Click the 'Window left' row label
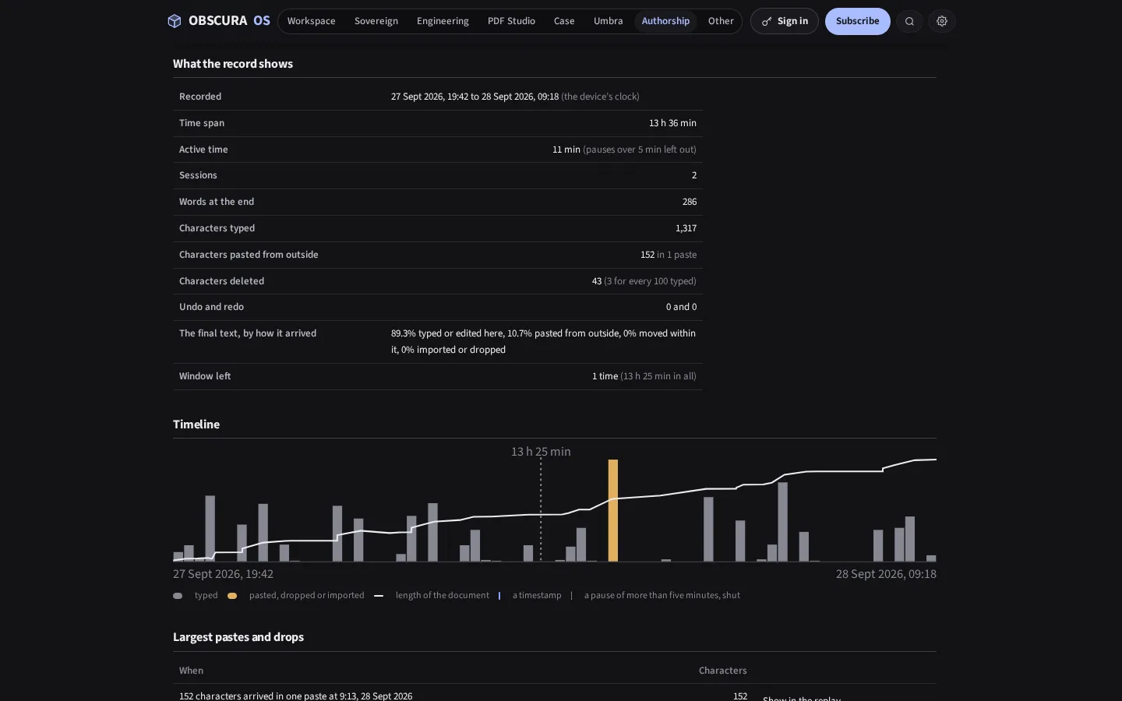 [205, 376]
